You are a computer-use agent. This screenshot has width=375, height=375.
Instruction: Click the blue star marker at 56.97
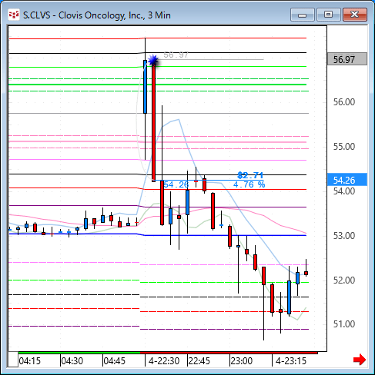(153, 60)
